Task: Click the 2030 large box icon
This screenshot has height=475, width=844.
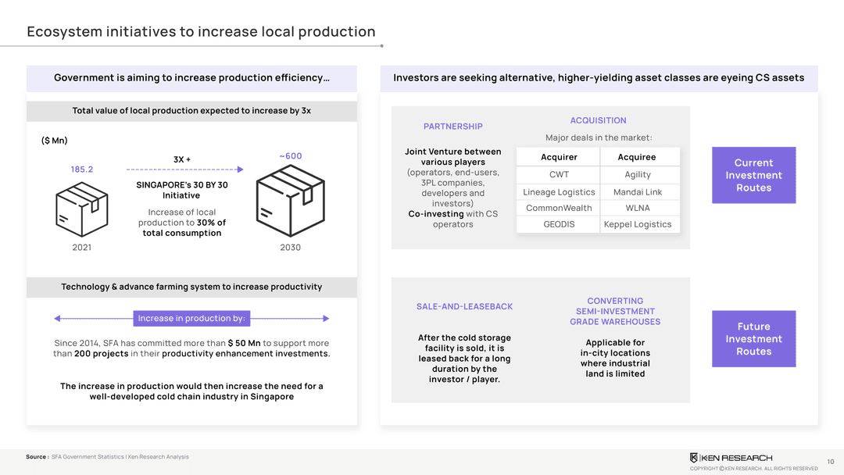Action: [290, 202]
